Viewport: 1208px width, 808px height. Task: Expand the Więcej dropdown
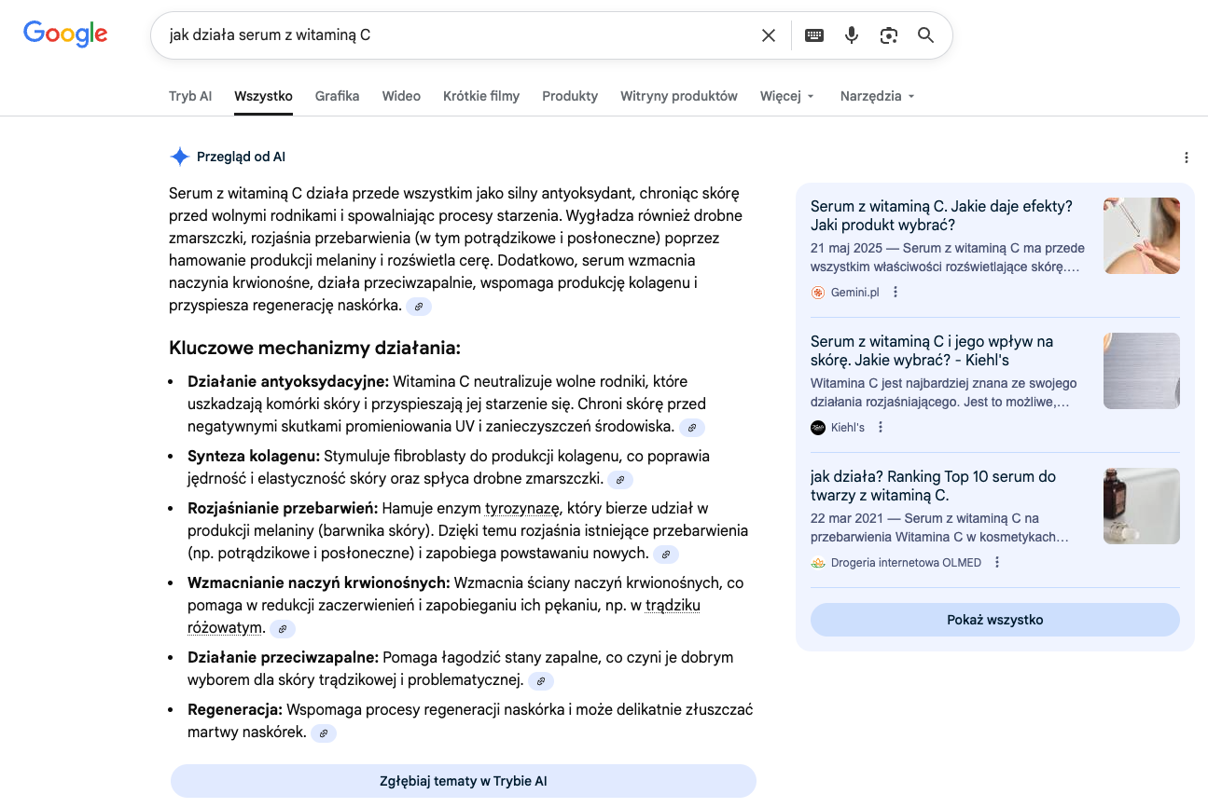tap(787, 96)
